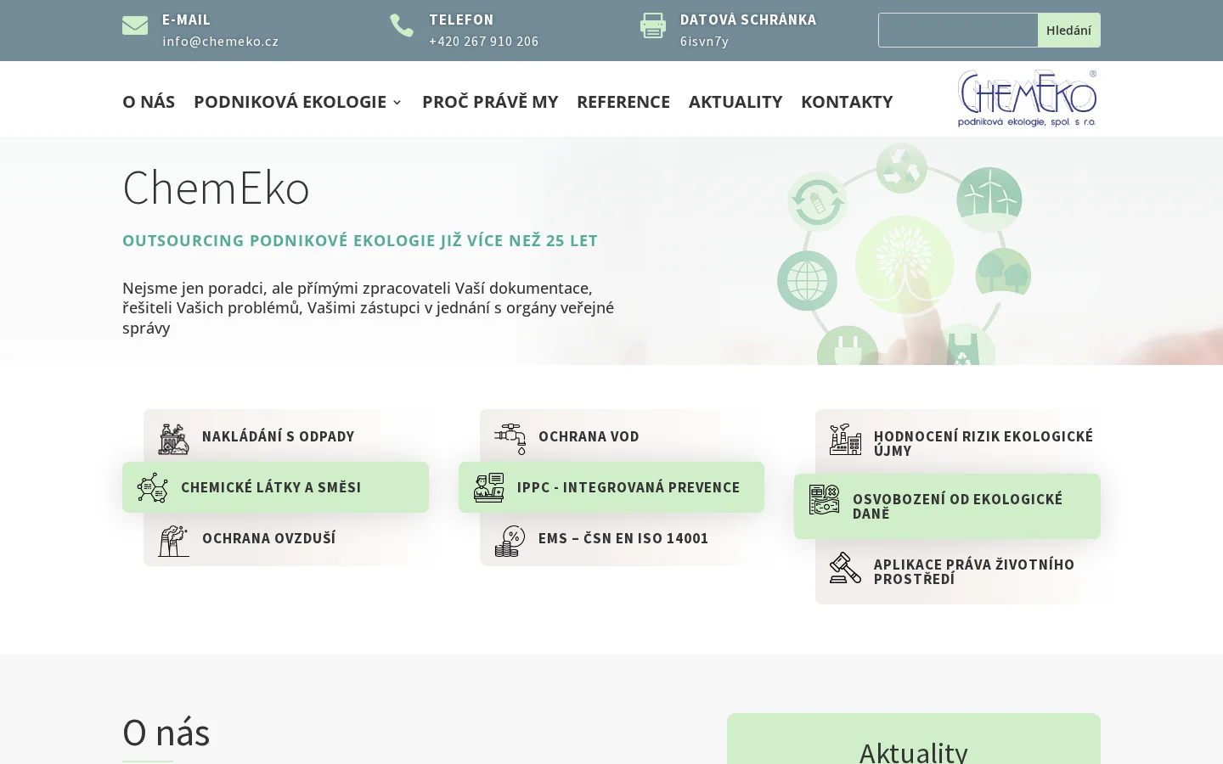Viewport: 1223px width, 764px height.
Task: Click the ChemEko hero heading
Action: click(217, 188)
